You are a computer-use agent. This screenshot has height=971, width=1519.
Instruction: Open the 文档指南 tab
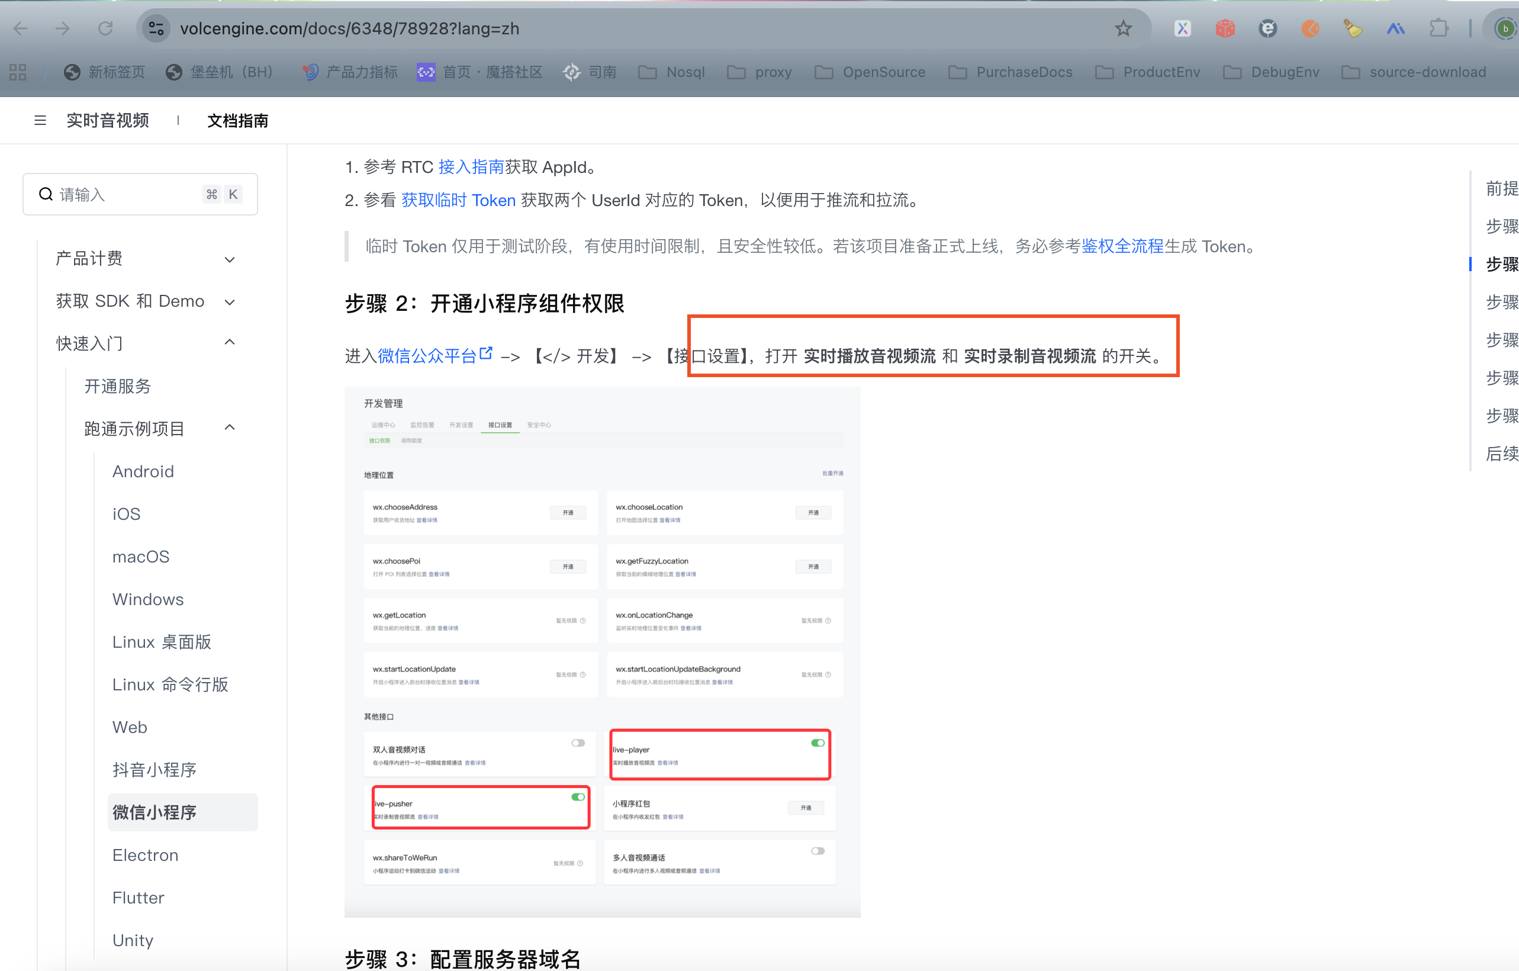pyautogui.click(x=238, y=121)
